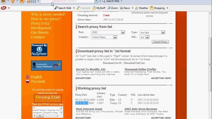Click Search Web on the Ask toolbar
The width and height of the screenshot is (212, 119).
tap(63, 8)
